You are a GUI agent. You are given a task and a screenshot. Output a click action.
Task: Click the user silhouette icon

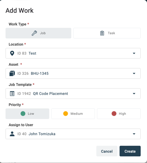click(12, 134)
